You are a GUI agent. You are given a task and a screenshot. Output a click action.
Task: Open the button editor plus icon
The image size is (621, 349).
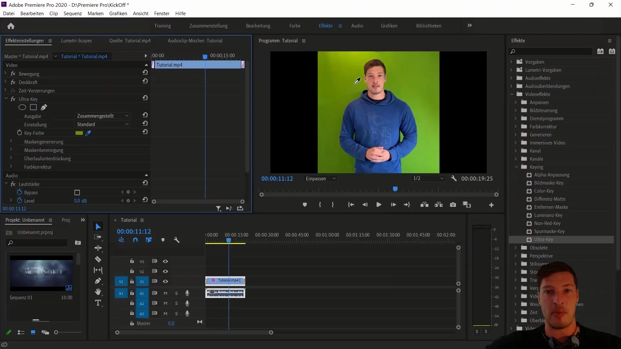(491, 205)
